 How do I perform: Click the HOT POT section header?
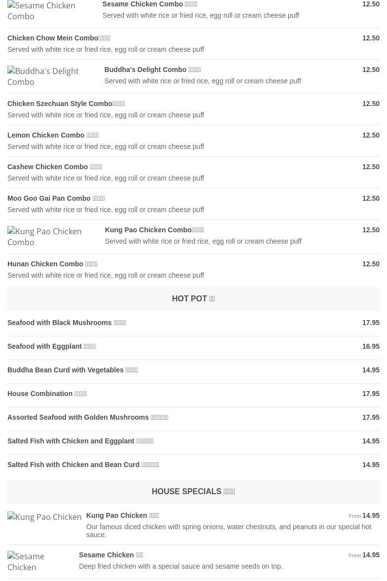click(x=193, y=299)
